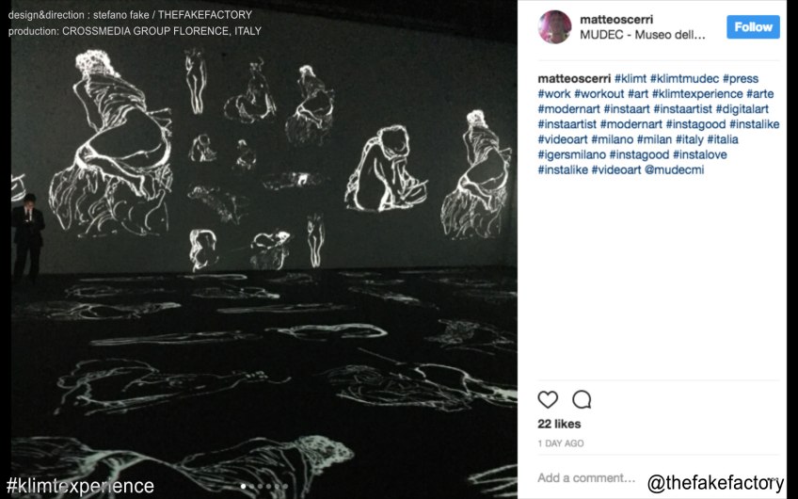Click the projected Klimt sketches photo

click(264, 249)
